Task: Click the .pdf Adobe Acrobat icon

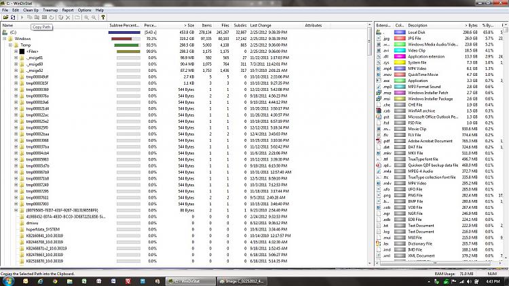Action: coord(379,141)
